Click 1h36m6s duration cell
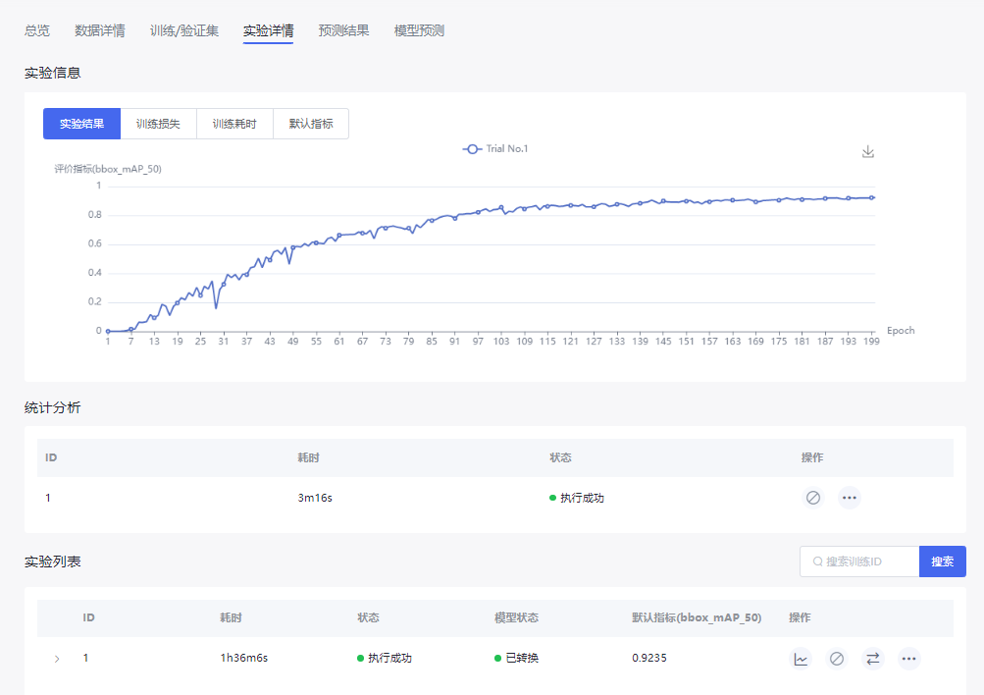 click(x=244, y=658)
